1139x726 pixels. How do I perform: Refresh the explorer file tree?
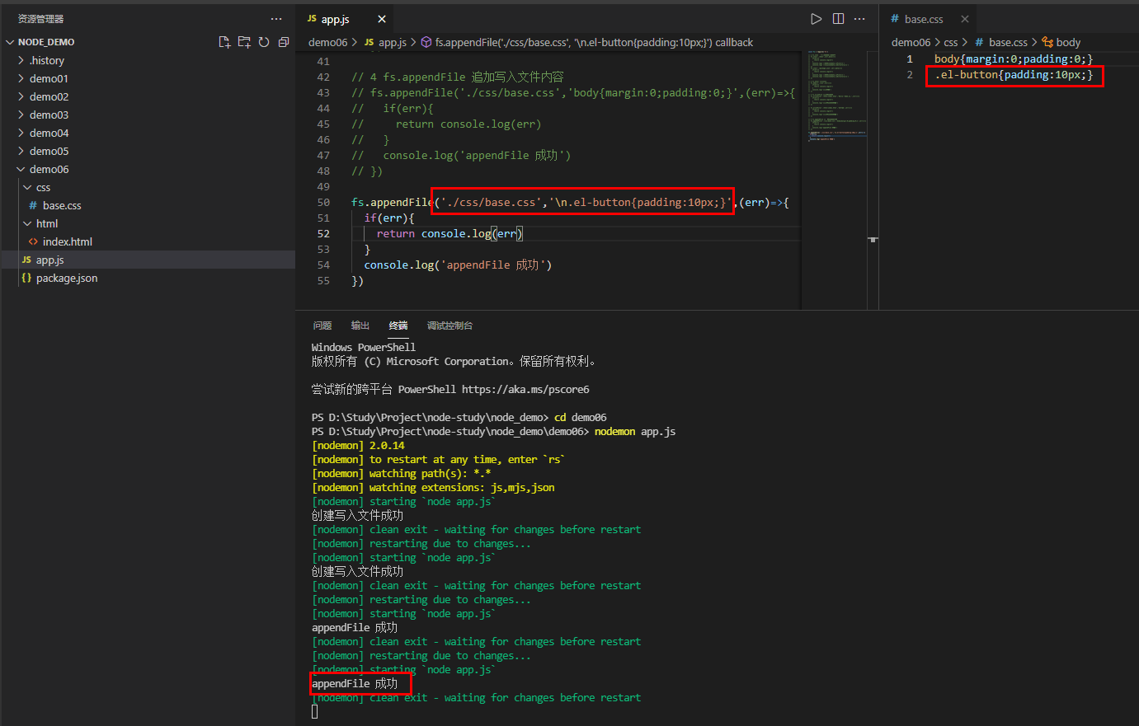[x=263, y=41]
